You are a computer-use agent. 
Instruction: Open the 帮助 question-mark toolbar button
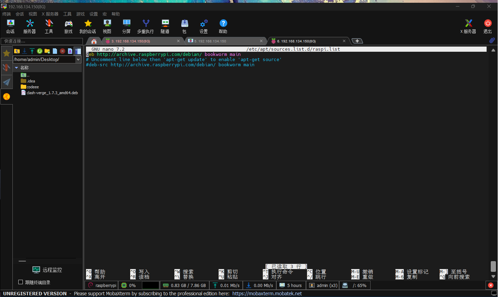pyautogui.click(x=223, y=27)
